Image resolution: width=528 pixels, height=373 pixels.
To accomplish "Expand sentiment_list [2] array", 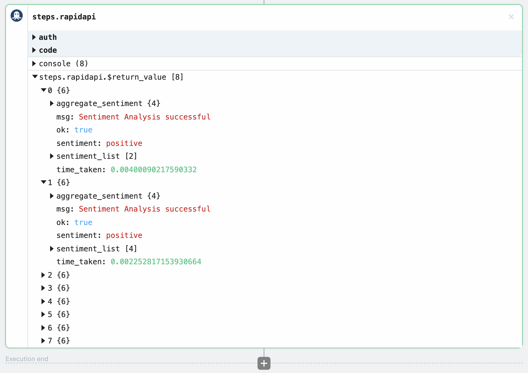I will tap(52, 156).
